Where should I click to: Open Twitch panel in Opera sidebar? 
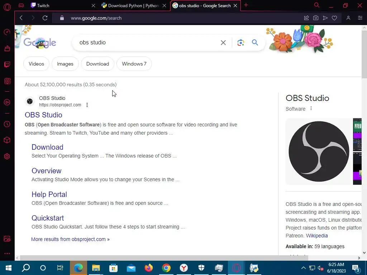pos(7,64)
